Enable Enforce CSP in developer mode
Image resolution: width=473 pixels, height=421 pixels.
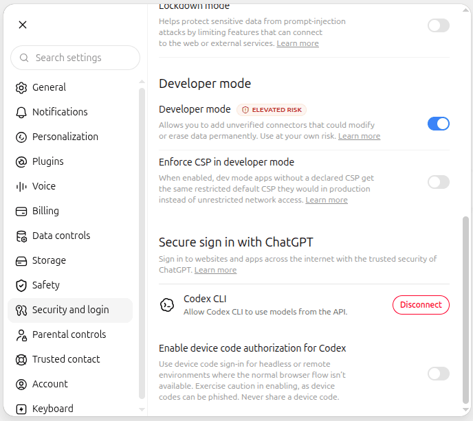coord(439,182)
